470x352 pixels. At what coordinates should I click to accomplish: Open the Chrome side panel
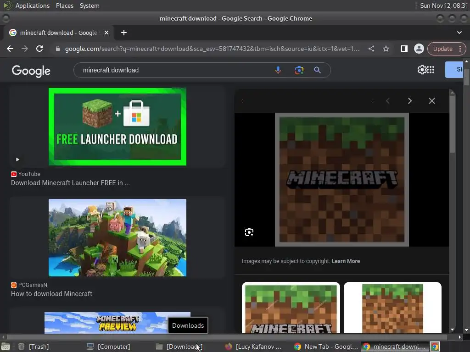click(x=404, y=49)
